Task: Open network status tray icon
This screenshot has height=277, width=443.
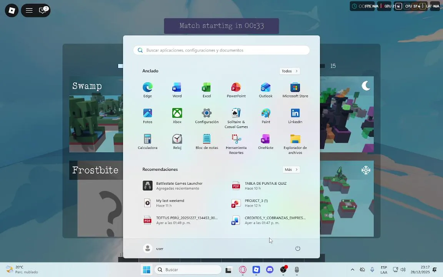Action: 395,270
